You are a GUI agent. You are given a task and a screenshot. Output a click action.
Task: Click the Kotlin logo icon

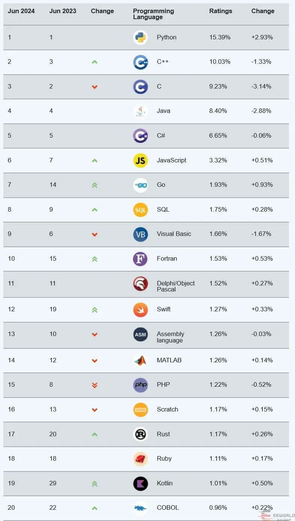pos(140,483)
